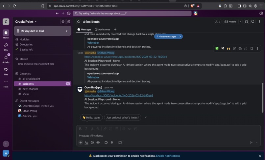Expand the Huddle options dropdown arrow
The image size is (265, 160).
(x=240, y=22)
